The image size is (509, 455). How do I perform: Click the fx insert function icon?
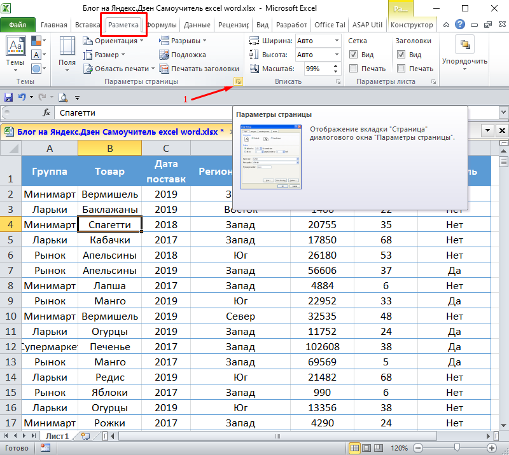[46, 112]
